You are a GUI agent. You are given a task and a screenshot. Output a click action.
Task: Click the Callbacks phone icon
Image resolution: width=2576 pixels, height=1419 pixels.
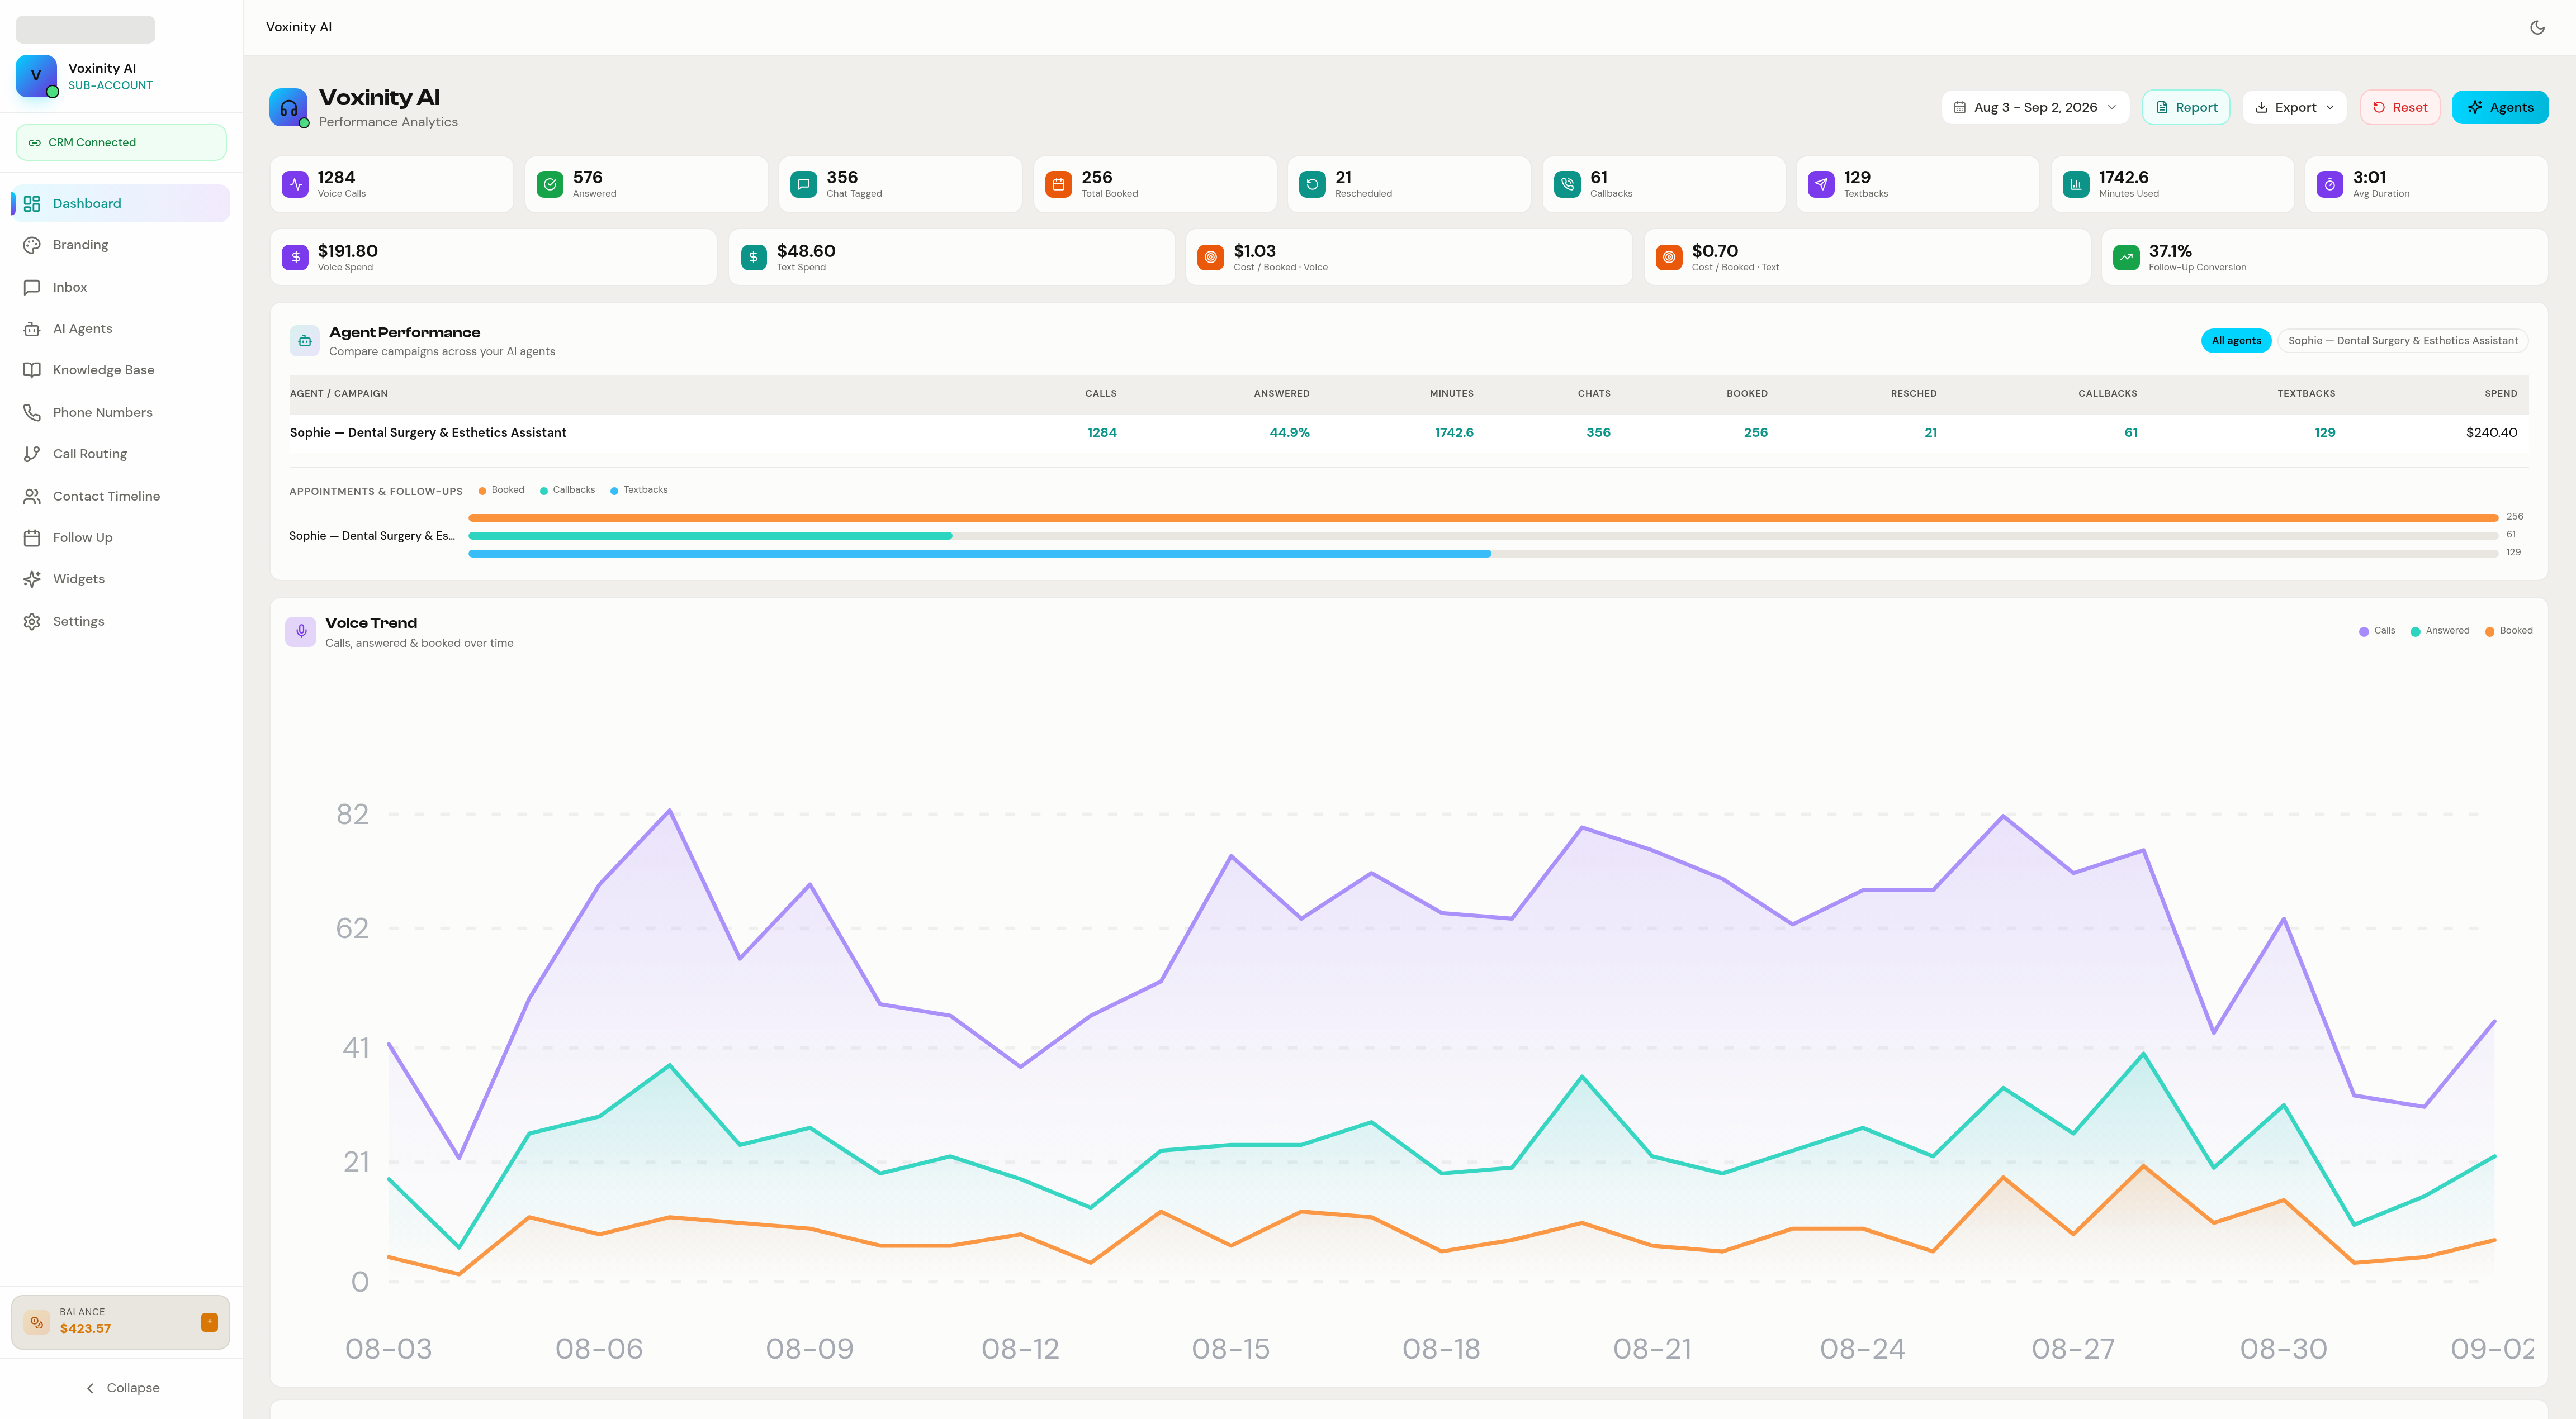(1567, 184)
